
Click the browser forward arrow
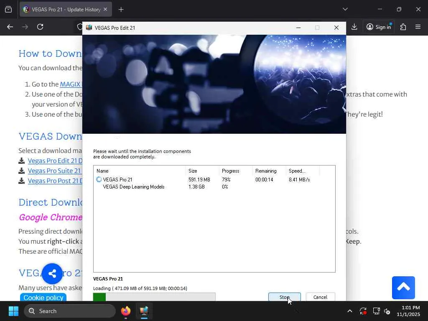pyautogui.click(x=25, y=27)
